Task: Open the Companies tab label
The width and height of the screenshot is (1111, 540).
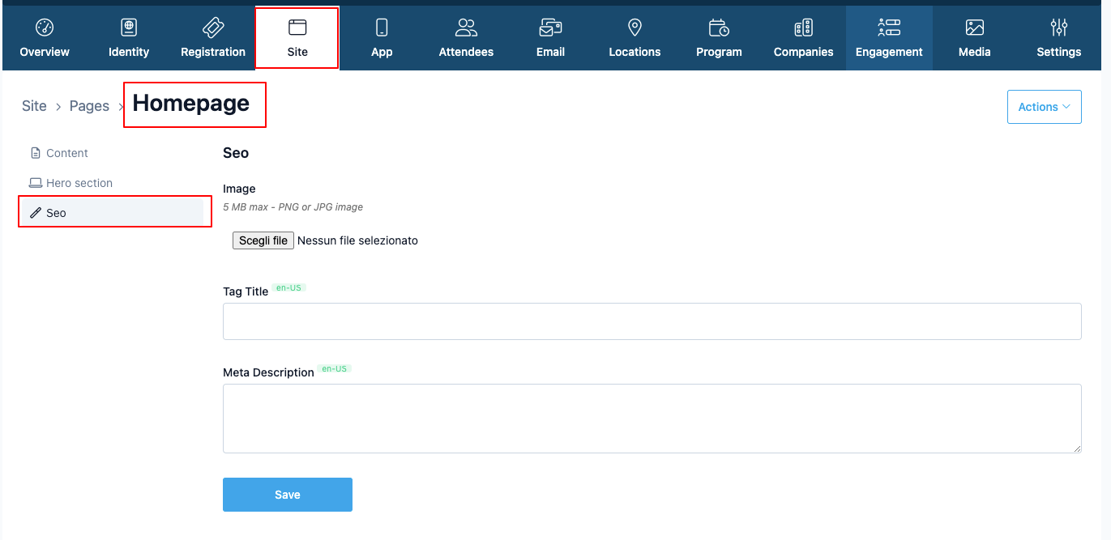Action: 803,52
